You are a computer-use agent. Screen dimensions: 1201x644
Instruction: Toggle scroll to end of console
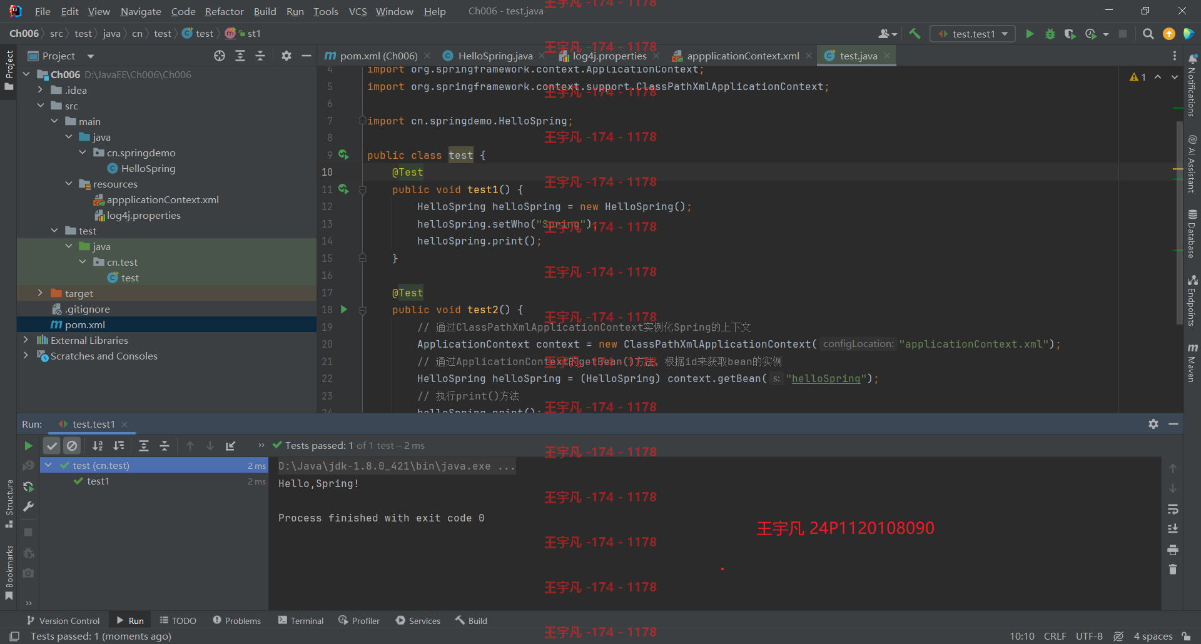1173,529
